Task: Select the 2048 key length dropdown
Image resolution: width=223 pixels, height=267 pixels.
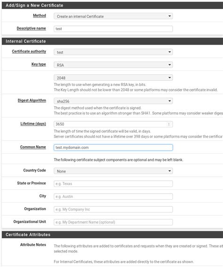Action: 113,78
